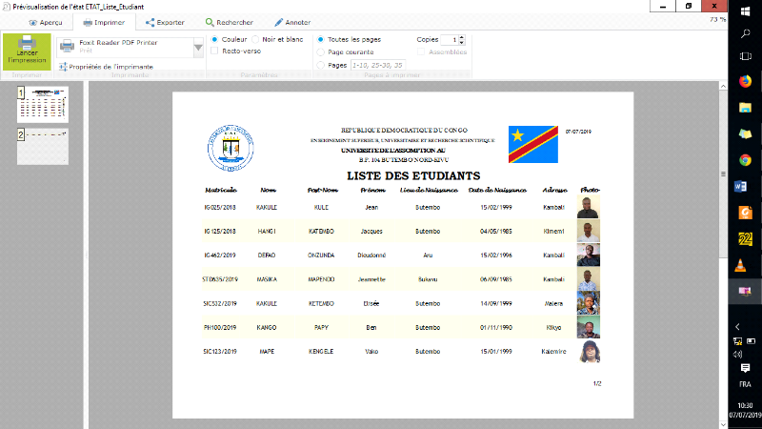Click the Windows Start button
This screenshot has height=429, width=762.
pos(745,12)
